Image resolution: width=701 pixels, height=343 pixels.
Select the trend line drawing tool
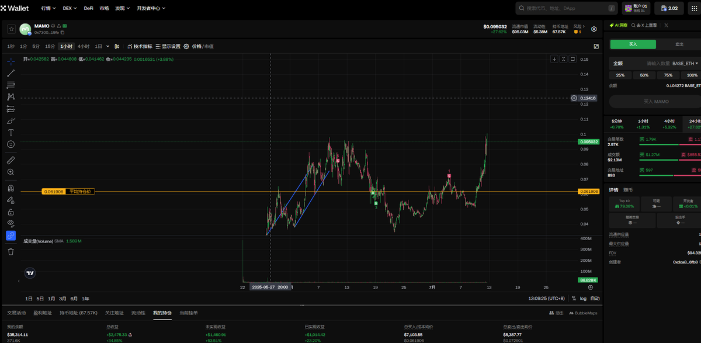click(x=11, y=73)
